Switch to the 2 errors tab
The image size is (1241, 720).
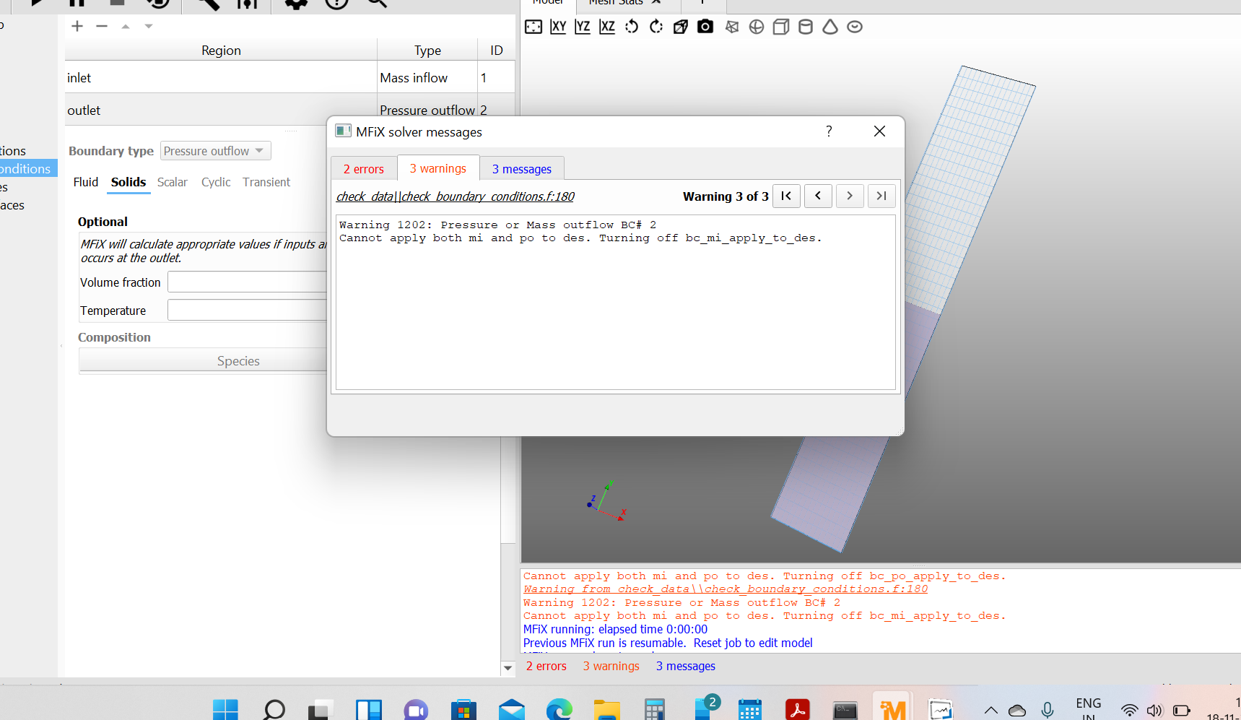(x=364, y=169)
